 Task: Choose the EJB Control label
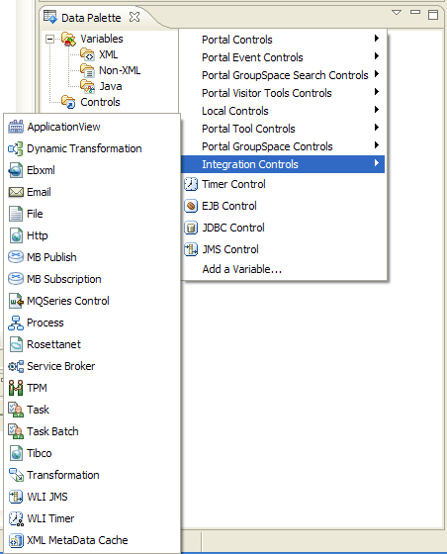coord(229,206)
